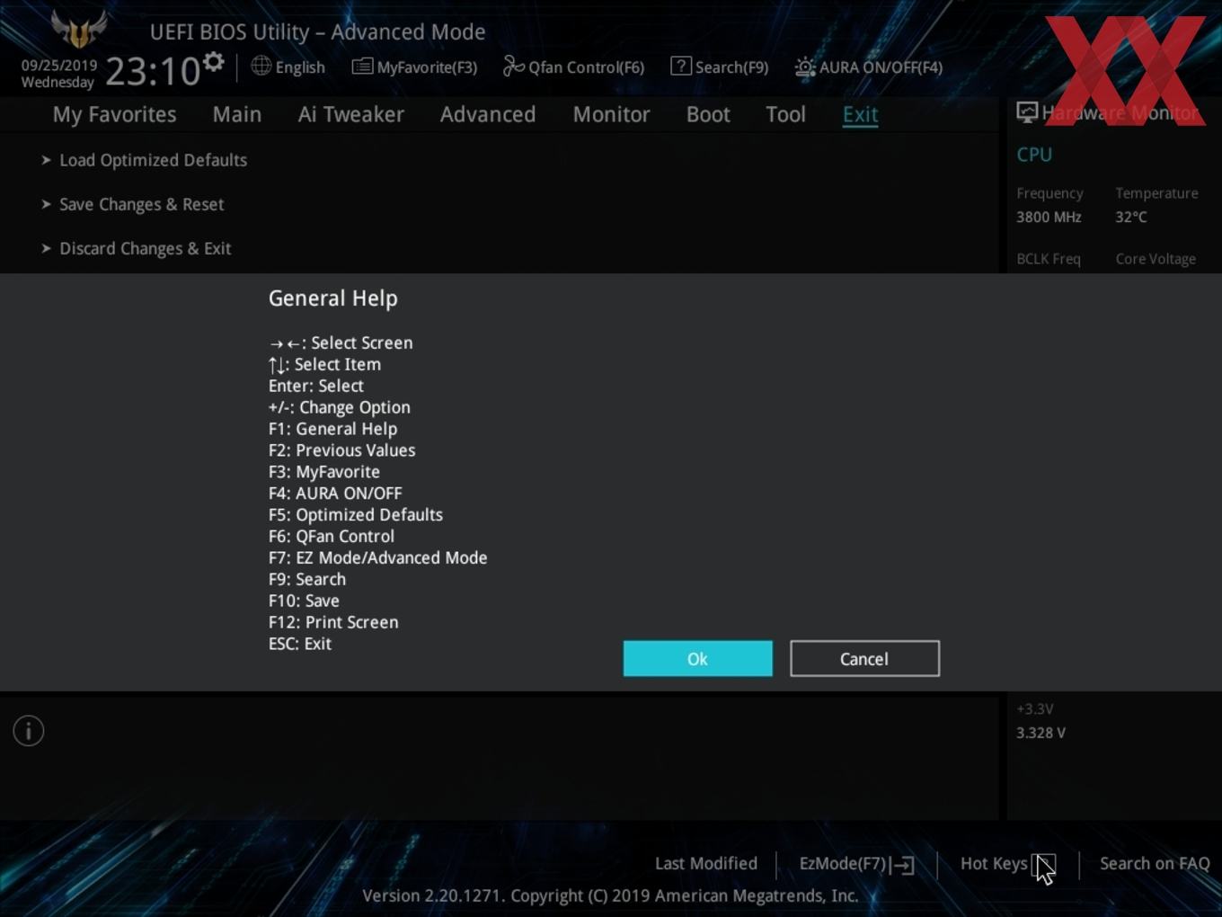This screenshot has height=917, width=1222.
Task: Click the Last Modified button
Action: pyautogui.click(x=706, y=864)
